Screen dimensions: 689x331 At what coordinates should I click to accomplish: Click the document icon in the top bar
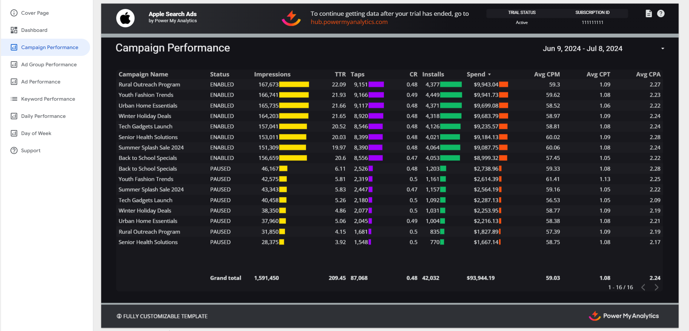[648, 13]
